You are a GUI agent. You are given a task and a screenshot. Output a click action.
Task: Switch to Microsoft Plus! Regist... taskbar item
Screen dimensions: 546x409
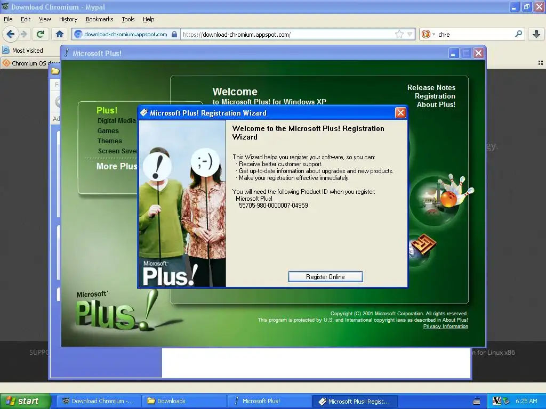pyautogui.click(x=355, y=401)
